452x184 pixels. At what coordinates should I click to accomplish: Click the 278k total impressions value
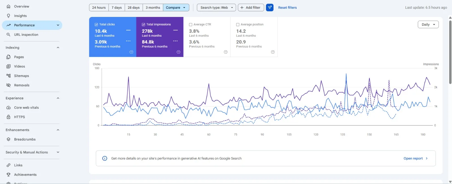(147, 31)
